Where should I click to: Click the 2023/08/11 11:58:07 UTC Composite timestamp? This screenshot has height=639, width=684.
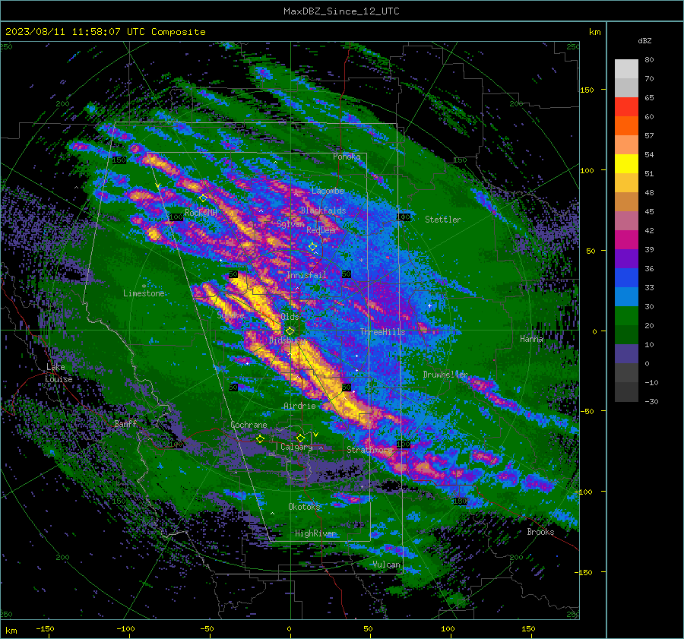point(105,32)
